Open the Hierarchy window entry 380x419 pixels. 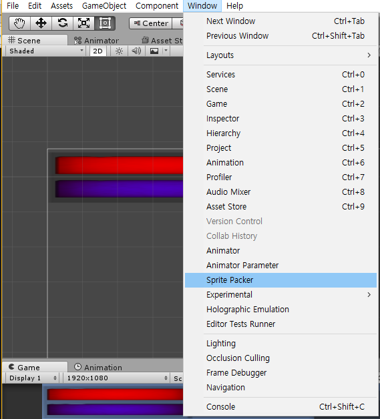[280, 133]
